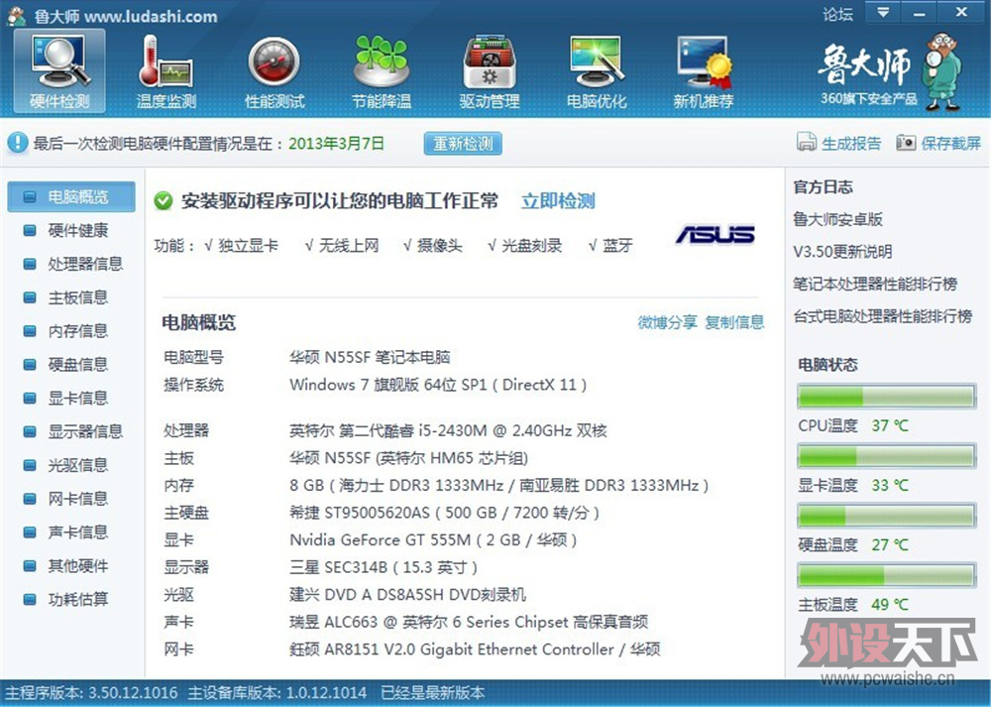Open V3.50更新说明 log entry
991x707 pixels.
point(842,252)
